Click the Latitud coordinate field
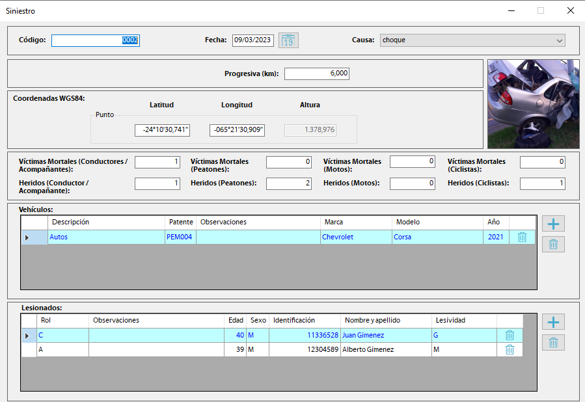Viewport: 585px width, 402px height. pyautogui.click(x=162, y=130)
